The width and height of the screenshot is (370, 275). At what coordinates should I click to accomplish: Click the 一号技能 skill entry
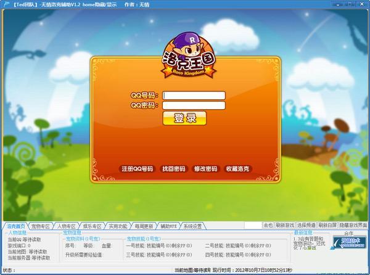[x=159, y=246]
